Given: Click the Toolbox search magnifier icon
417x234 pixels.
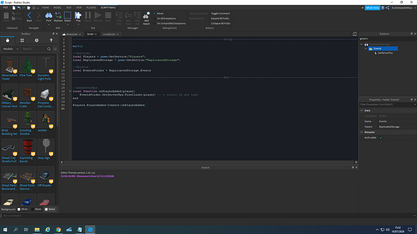Looking at the screenshot, I should 49,49.
